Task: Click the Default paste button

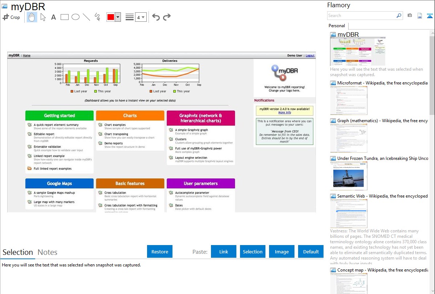Action: [311, 252]
